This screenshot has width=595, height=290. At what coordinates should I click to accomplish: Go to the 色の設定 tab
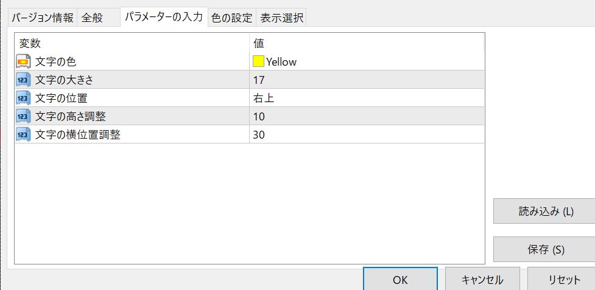tap(231, 18)
